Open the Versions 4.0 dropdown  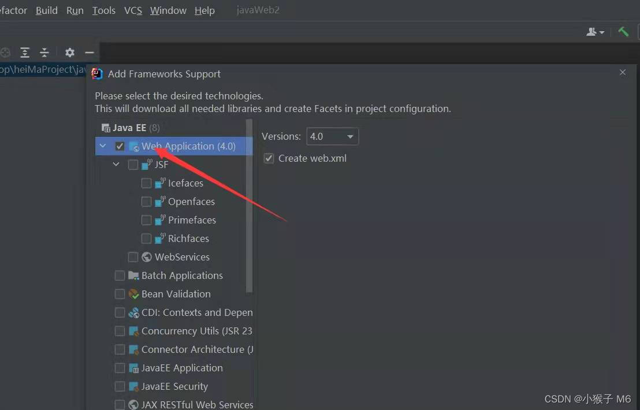332,136
